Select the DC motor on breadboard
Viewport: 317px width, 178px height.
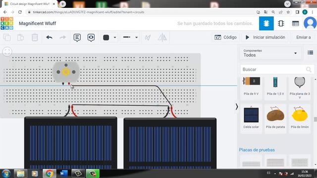(x=66, y=72)
